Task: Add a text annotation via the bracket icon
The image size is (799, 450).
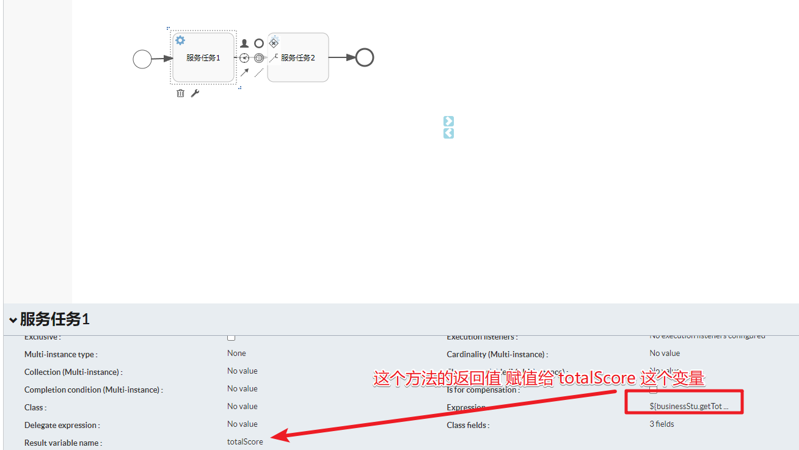Action: pos(273,57)
